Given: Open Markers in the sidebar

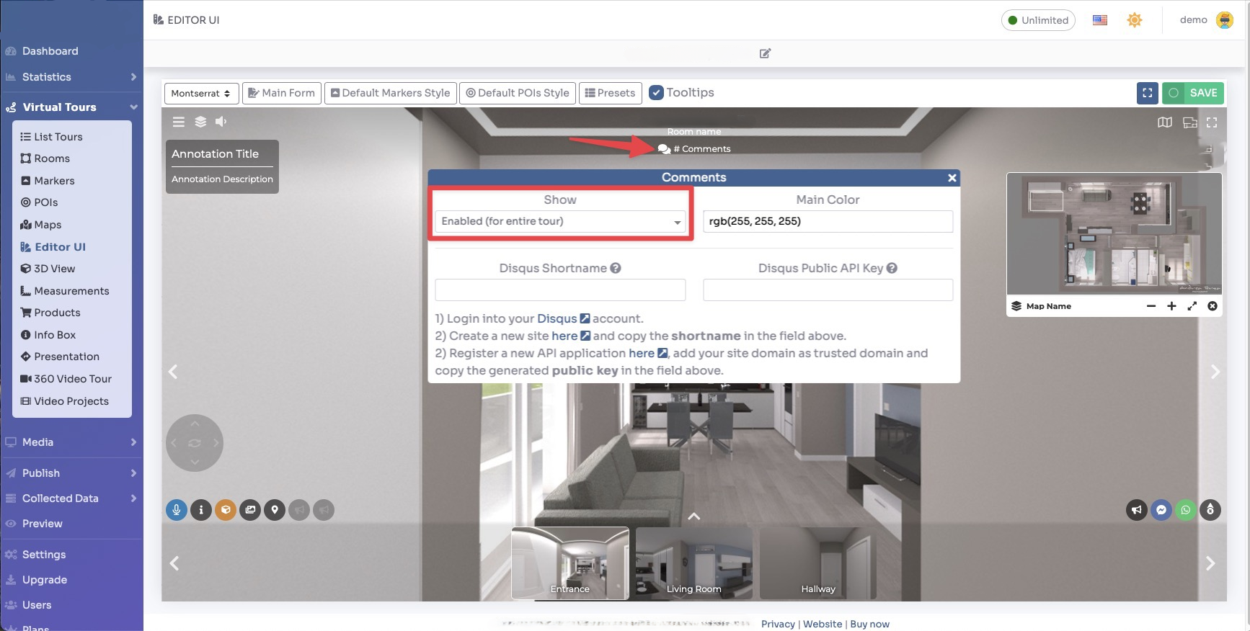Looking at the screenshot, I should click(54, 181).
